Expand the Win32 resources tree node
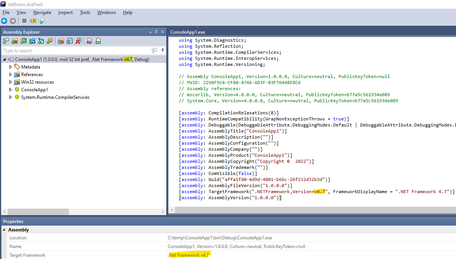 [x=11, y=82]
